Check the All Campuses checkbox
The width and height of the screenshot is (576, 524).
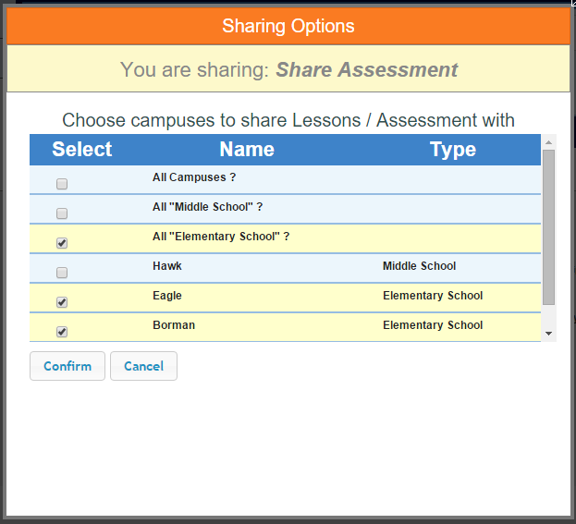(62, 184)
